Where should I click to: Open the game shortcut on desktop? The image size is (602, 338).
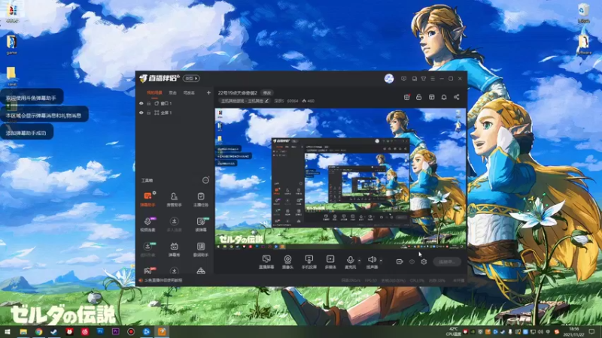tap(11, 44)
